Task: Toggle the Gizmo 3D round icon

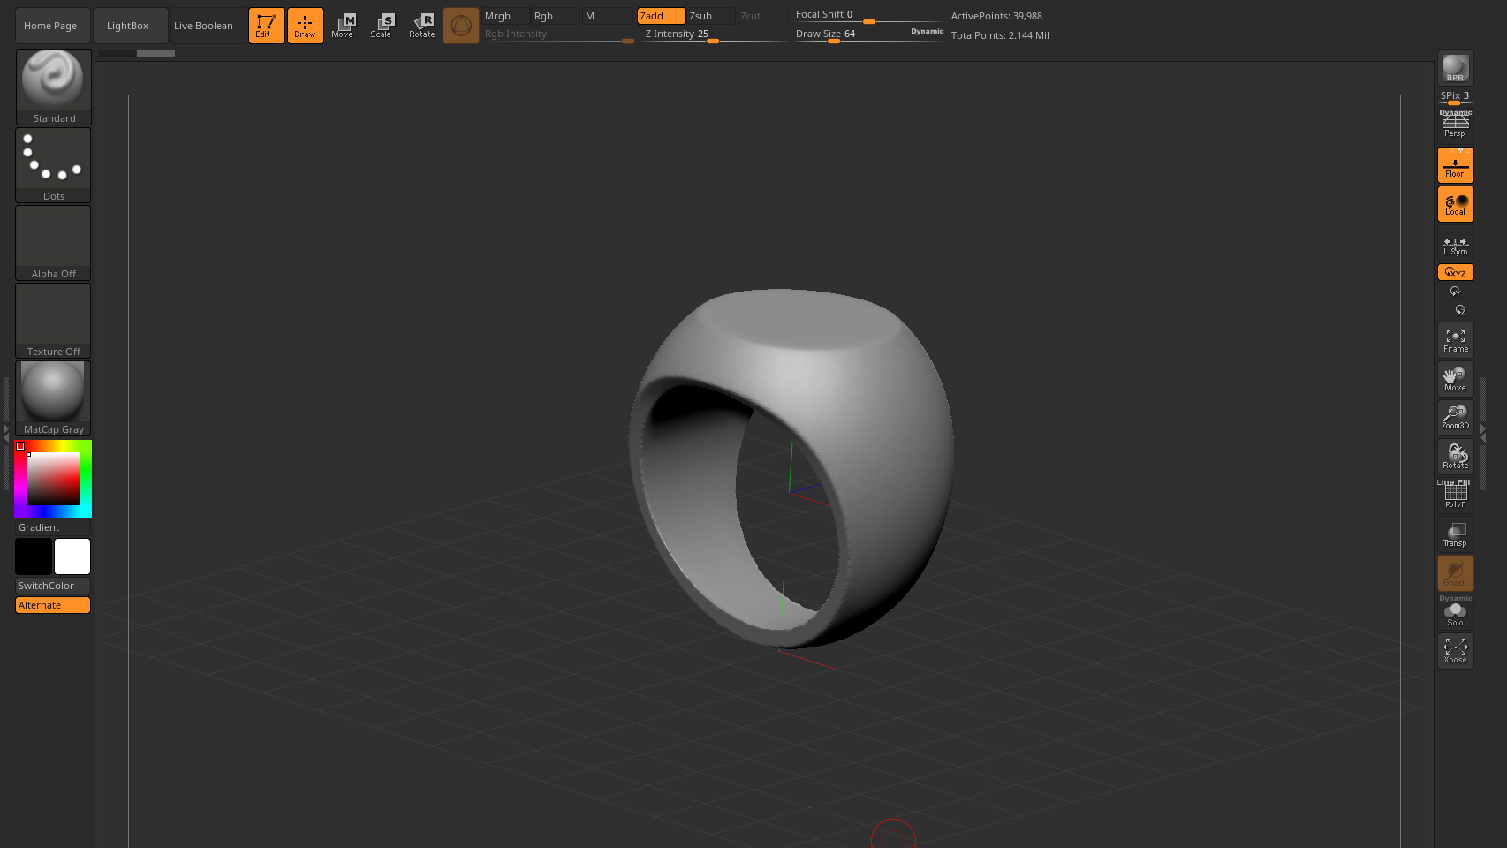Action: pos(460,26)
